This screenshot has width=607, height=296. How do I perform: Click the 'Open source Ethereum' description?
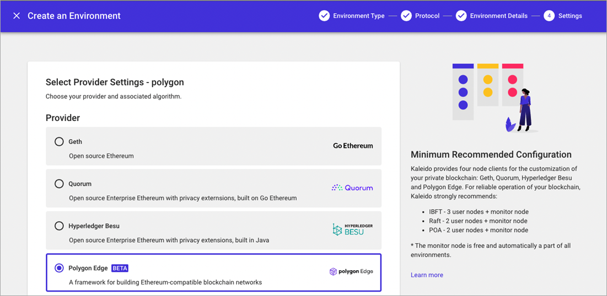point(101,156)
